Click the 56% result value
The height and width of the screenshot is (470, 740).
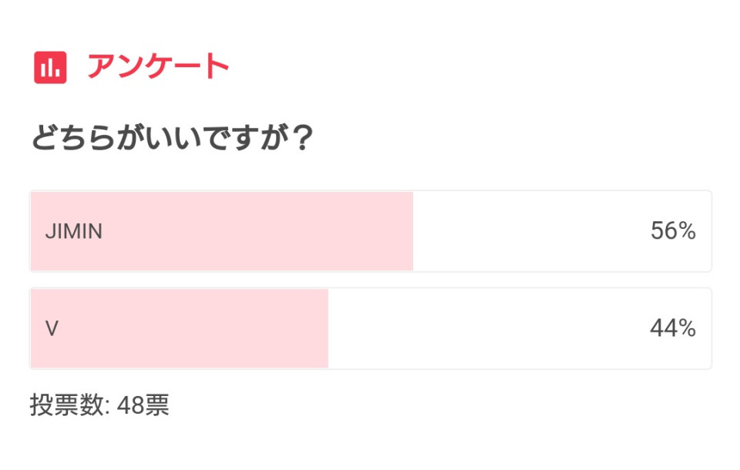673,230
